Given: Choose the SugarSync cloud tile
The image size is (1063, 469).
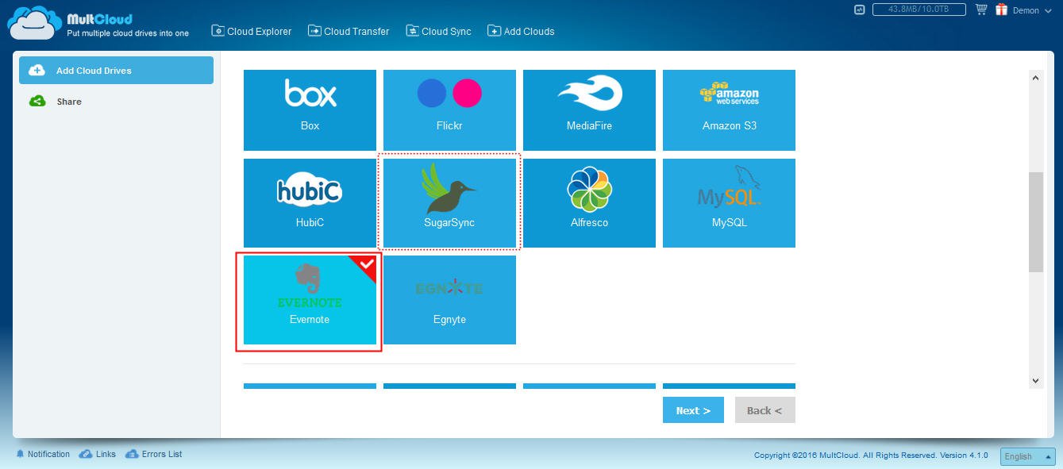Looking at the screenshot, I should click(449, 202).
